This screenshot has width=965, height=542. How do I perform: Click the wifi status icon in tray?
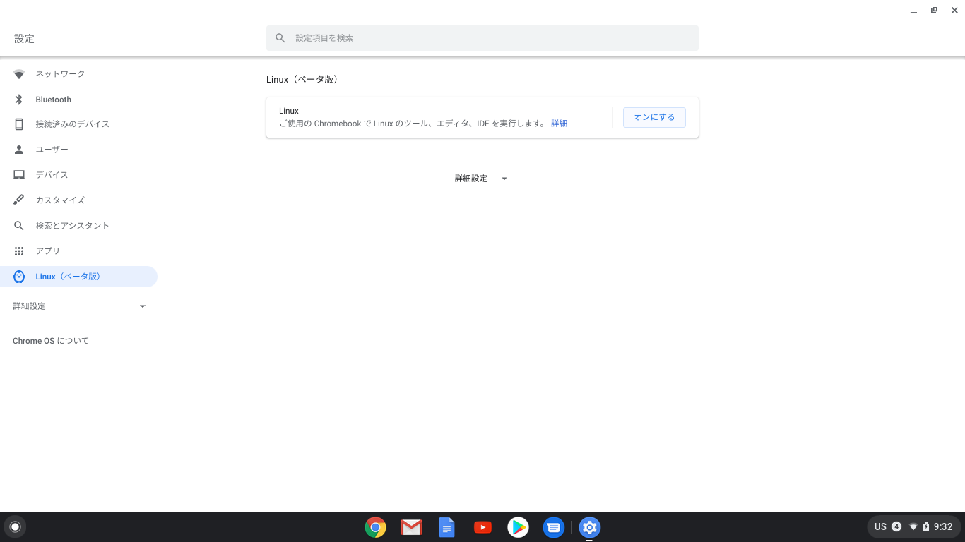tap(913, 526)
